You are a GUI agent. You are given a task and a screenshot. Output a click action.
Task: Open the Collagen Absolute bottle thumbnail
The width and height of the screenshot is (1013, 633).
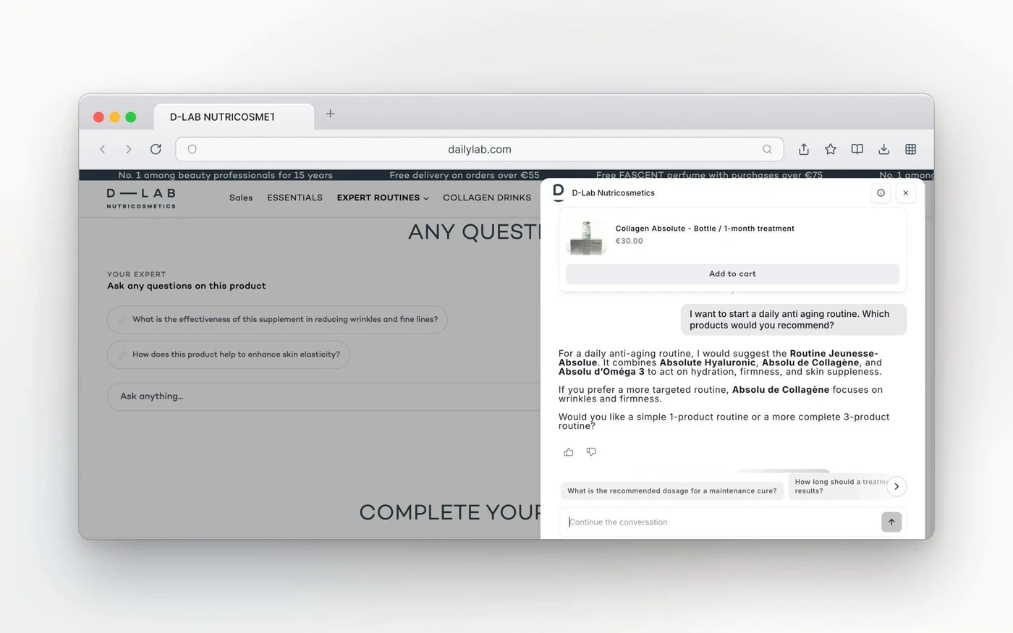point(587,237)
